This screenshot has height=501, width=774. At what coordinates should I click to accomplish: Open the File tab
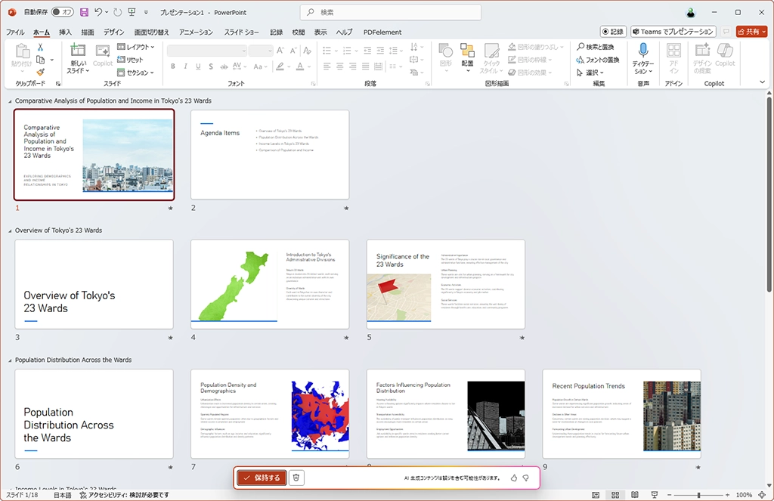click(15, 32)
